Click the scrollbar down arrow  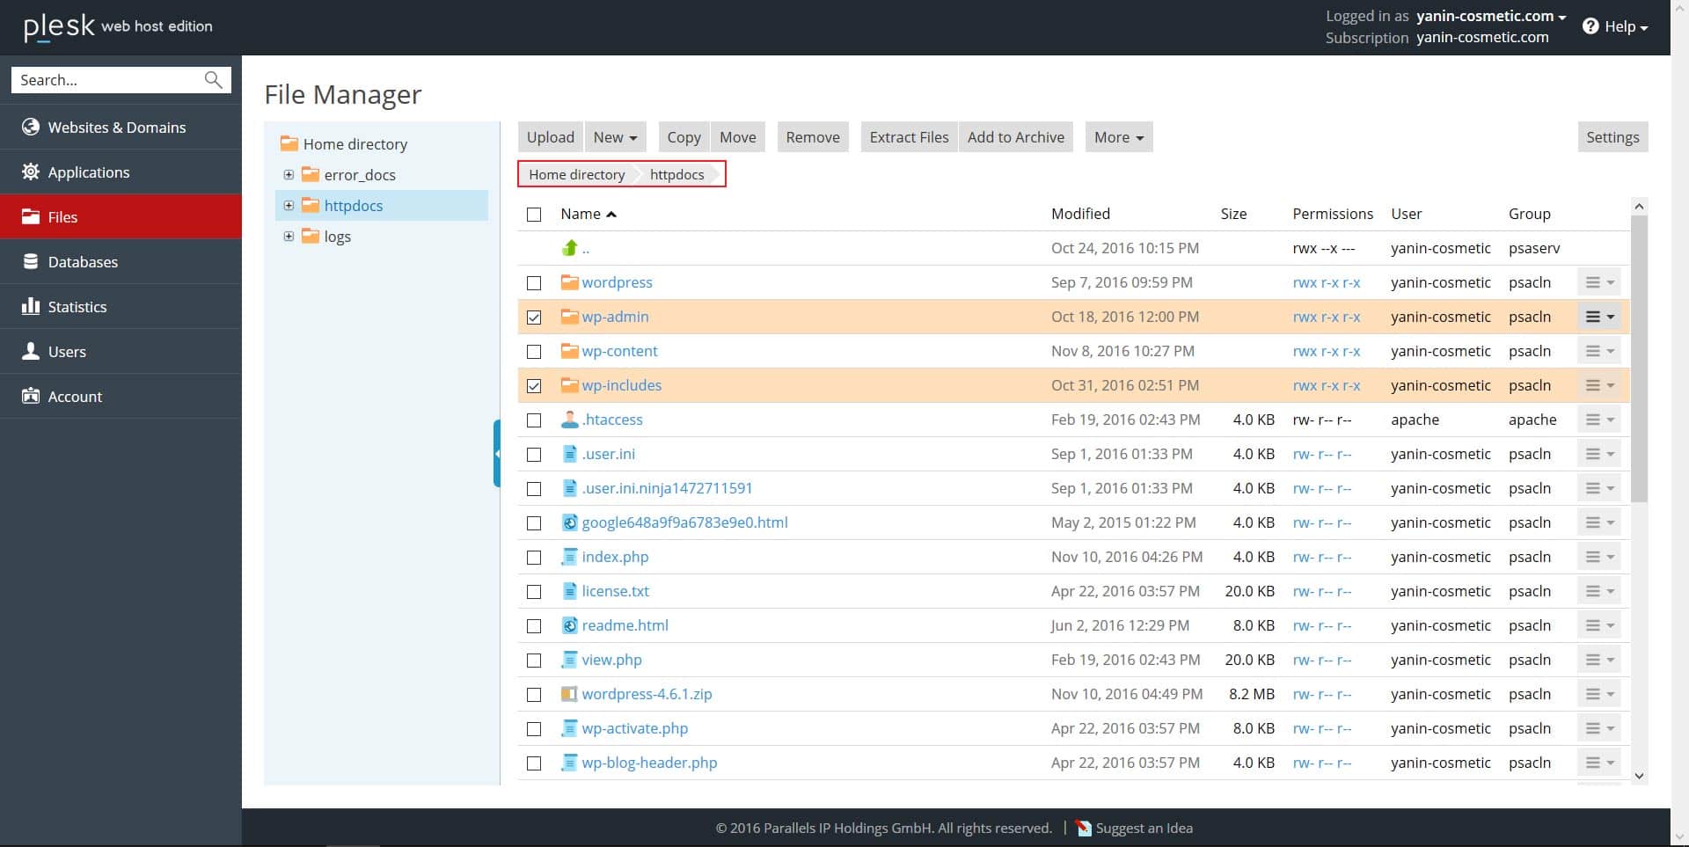click(1638, 776)
